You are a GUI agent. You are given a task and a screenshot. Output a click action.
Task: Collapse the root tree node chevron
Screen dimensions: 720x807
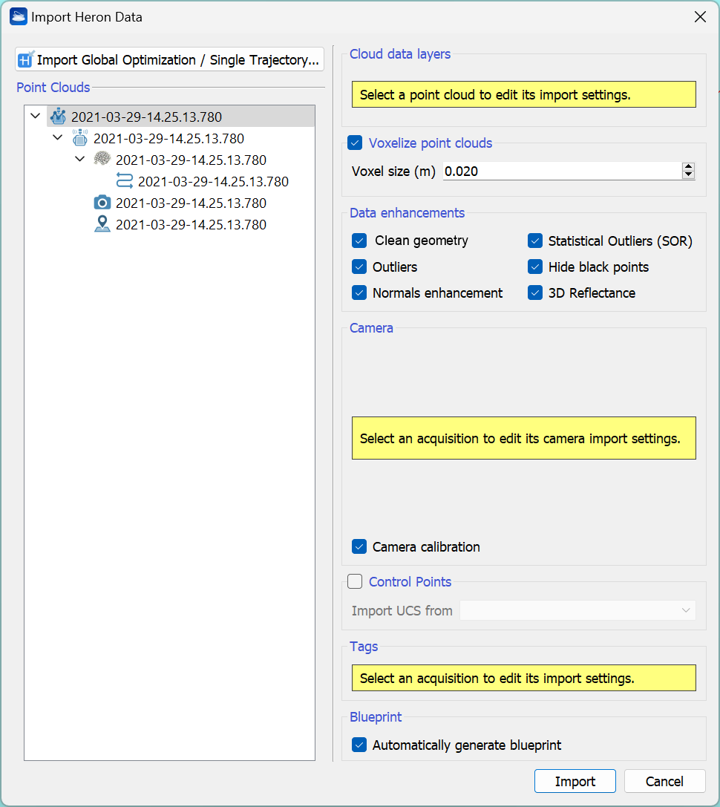(35, 117)
